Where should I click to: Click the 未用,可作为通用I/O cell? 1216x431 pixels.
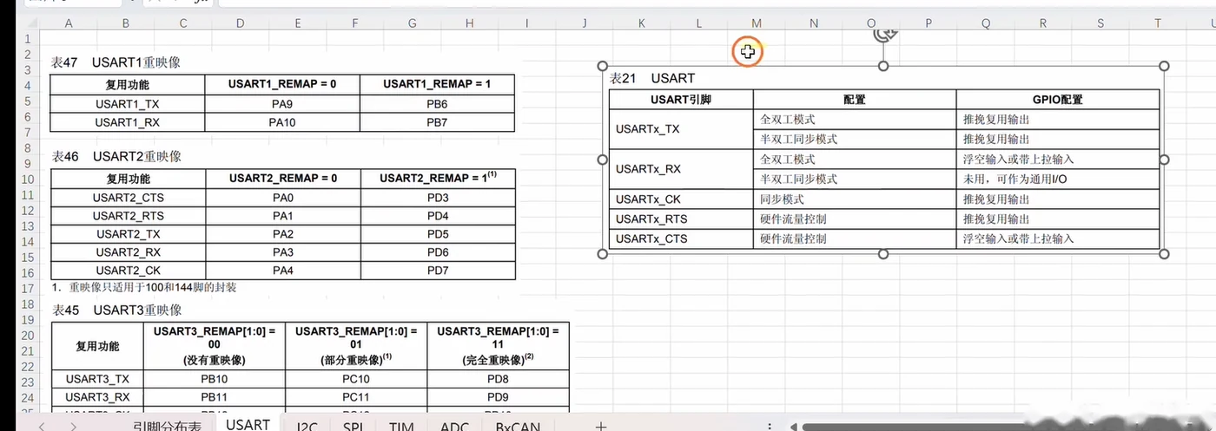1058,180
